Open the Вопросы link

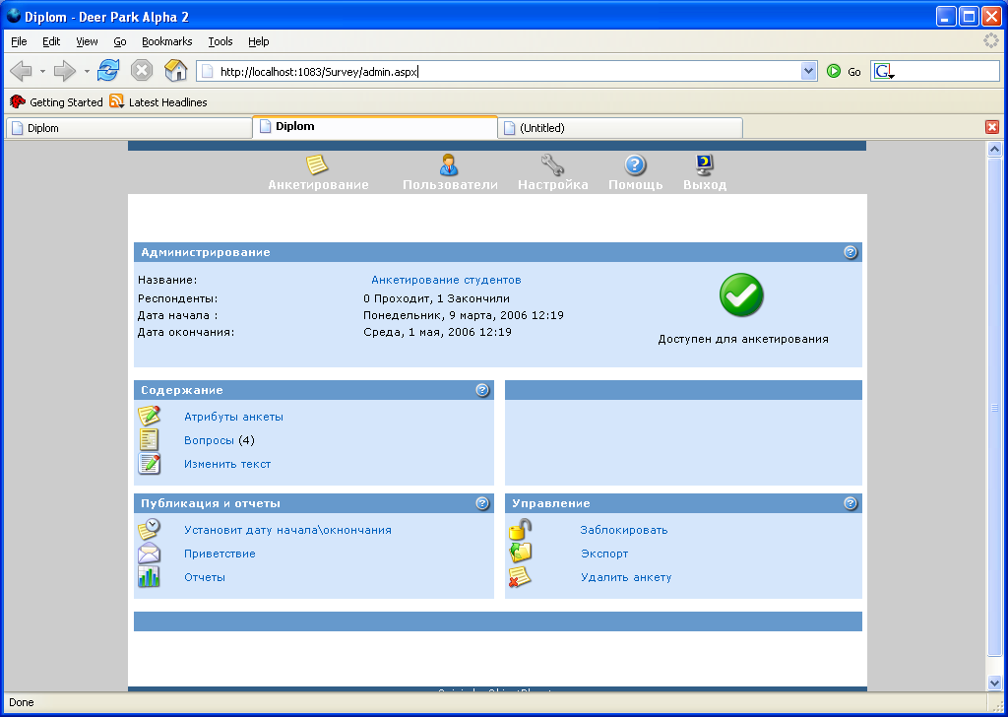[x=209, y=440]
